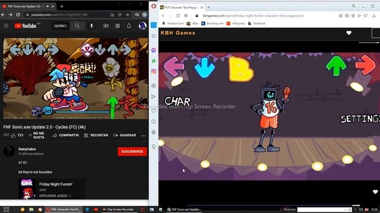
Task: Open the YouTube hamburger menu
Action: [6, 26]
